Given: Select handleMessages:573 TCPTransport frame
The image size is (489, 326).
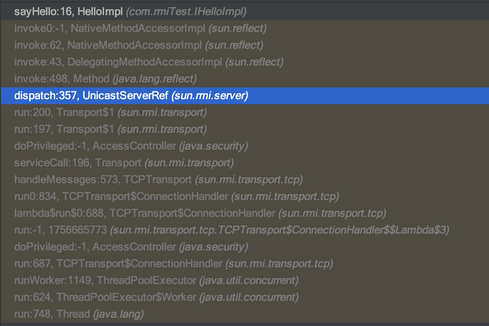Looking at the screenshot, I should [244, 180].
